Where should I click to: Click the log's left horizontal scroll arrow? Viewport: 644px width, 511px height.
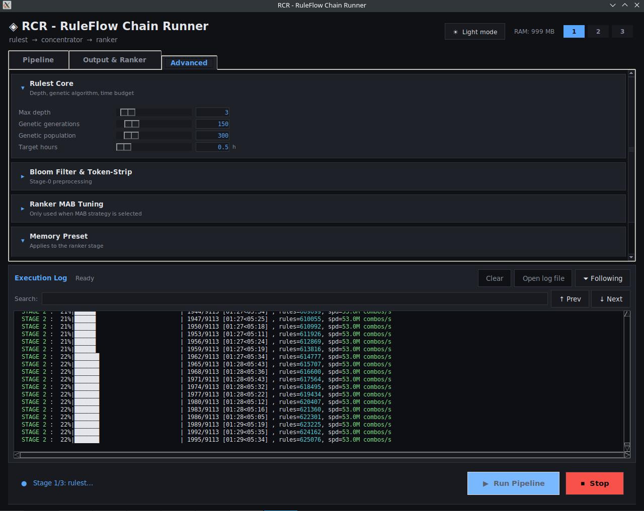pyautogui.click(x=17, y=455)
